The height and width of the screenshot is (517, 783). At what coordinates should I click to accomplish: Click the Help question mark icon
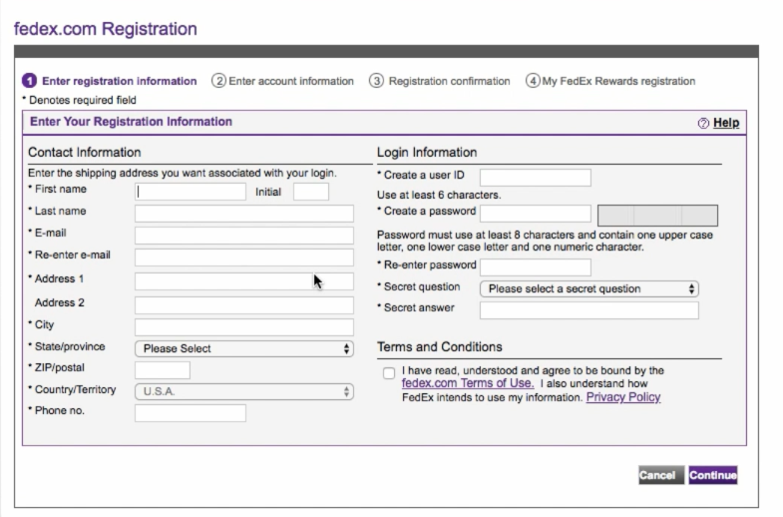tap(703, 123)
